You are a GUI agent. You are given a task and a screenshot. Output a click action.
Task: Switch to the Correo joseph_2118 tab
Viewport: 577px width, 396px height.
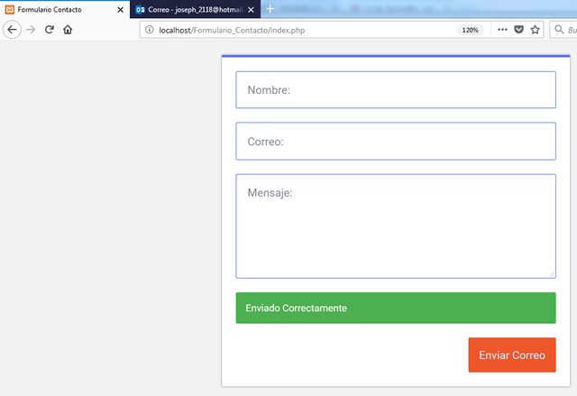coord(195,10)
